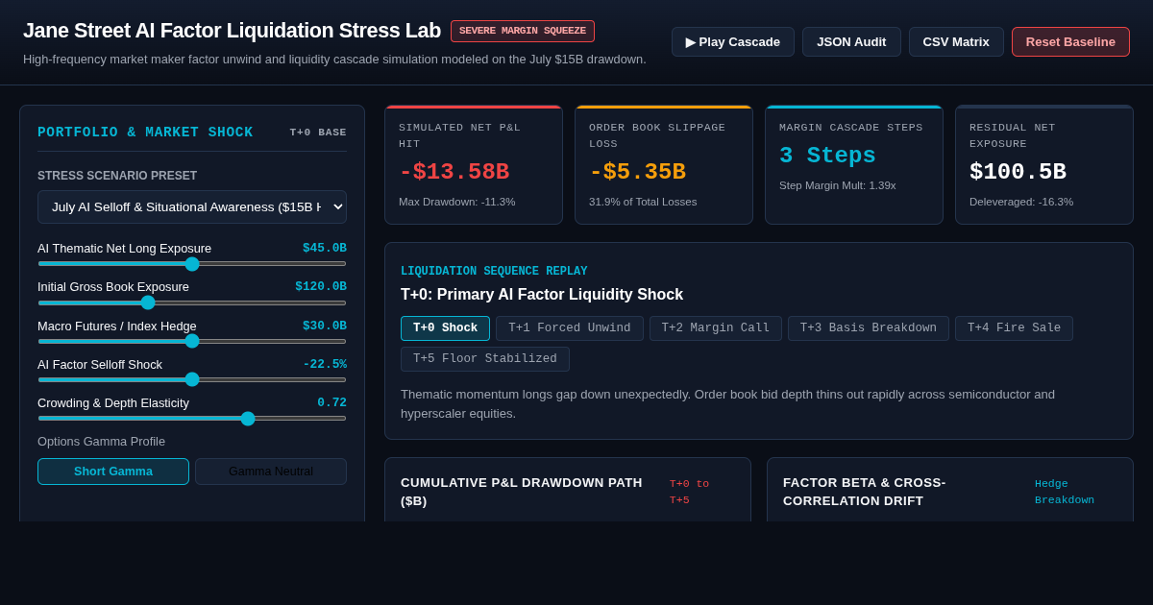The image size is (1153, 605).
Task: Click the T+0 to T+5 chart label
Action: [689, 492]
